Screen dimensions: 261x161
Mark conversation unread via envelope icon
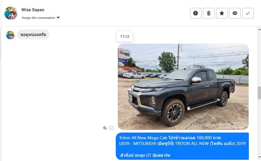coord(235,13)
